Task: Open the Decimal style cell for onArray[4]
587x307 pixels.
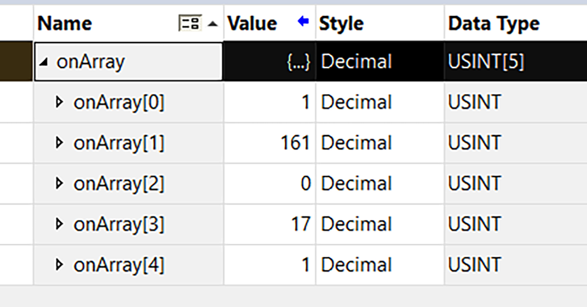Action: [357, 265]
